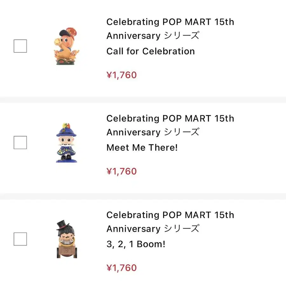Tap the series title above 3, 2, 1 Boom!
The height and width of the screenshot is (286, 286).
(170, 215)
